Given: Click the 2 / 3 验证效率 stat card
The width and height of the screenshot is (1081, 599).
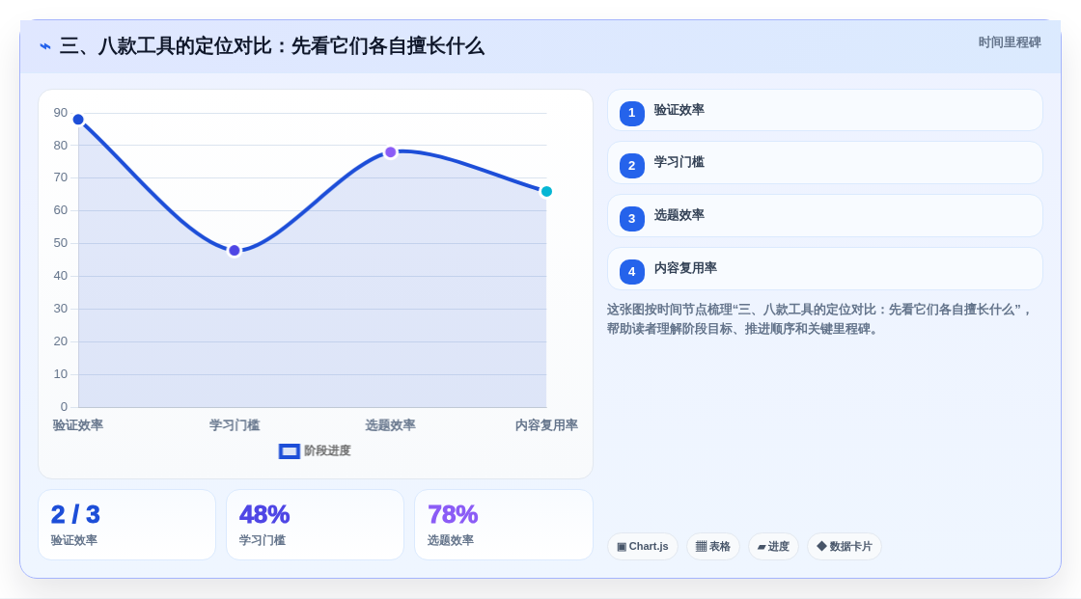Looking at the screenshot, I should tap(126, 526).
